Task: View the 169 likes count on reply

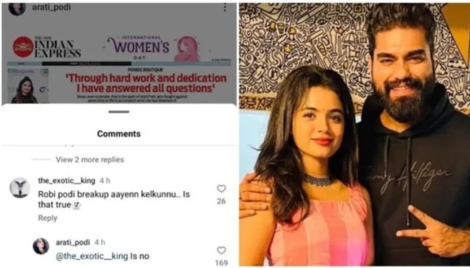Action: coord(221,263)
